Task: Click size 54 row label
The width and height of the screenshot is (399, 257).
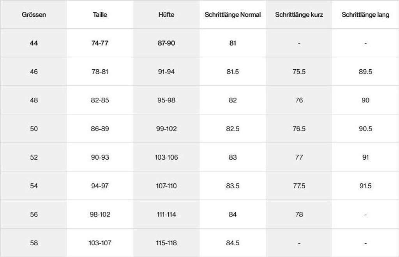Action: click(34, 186)
